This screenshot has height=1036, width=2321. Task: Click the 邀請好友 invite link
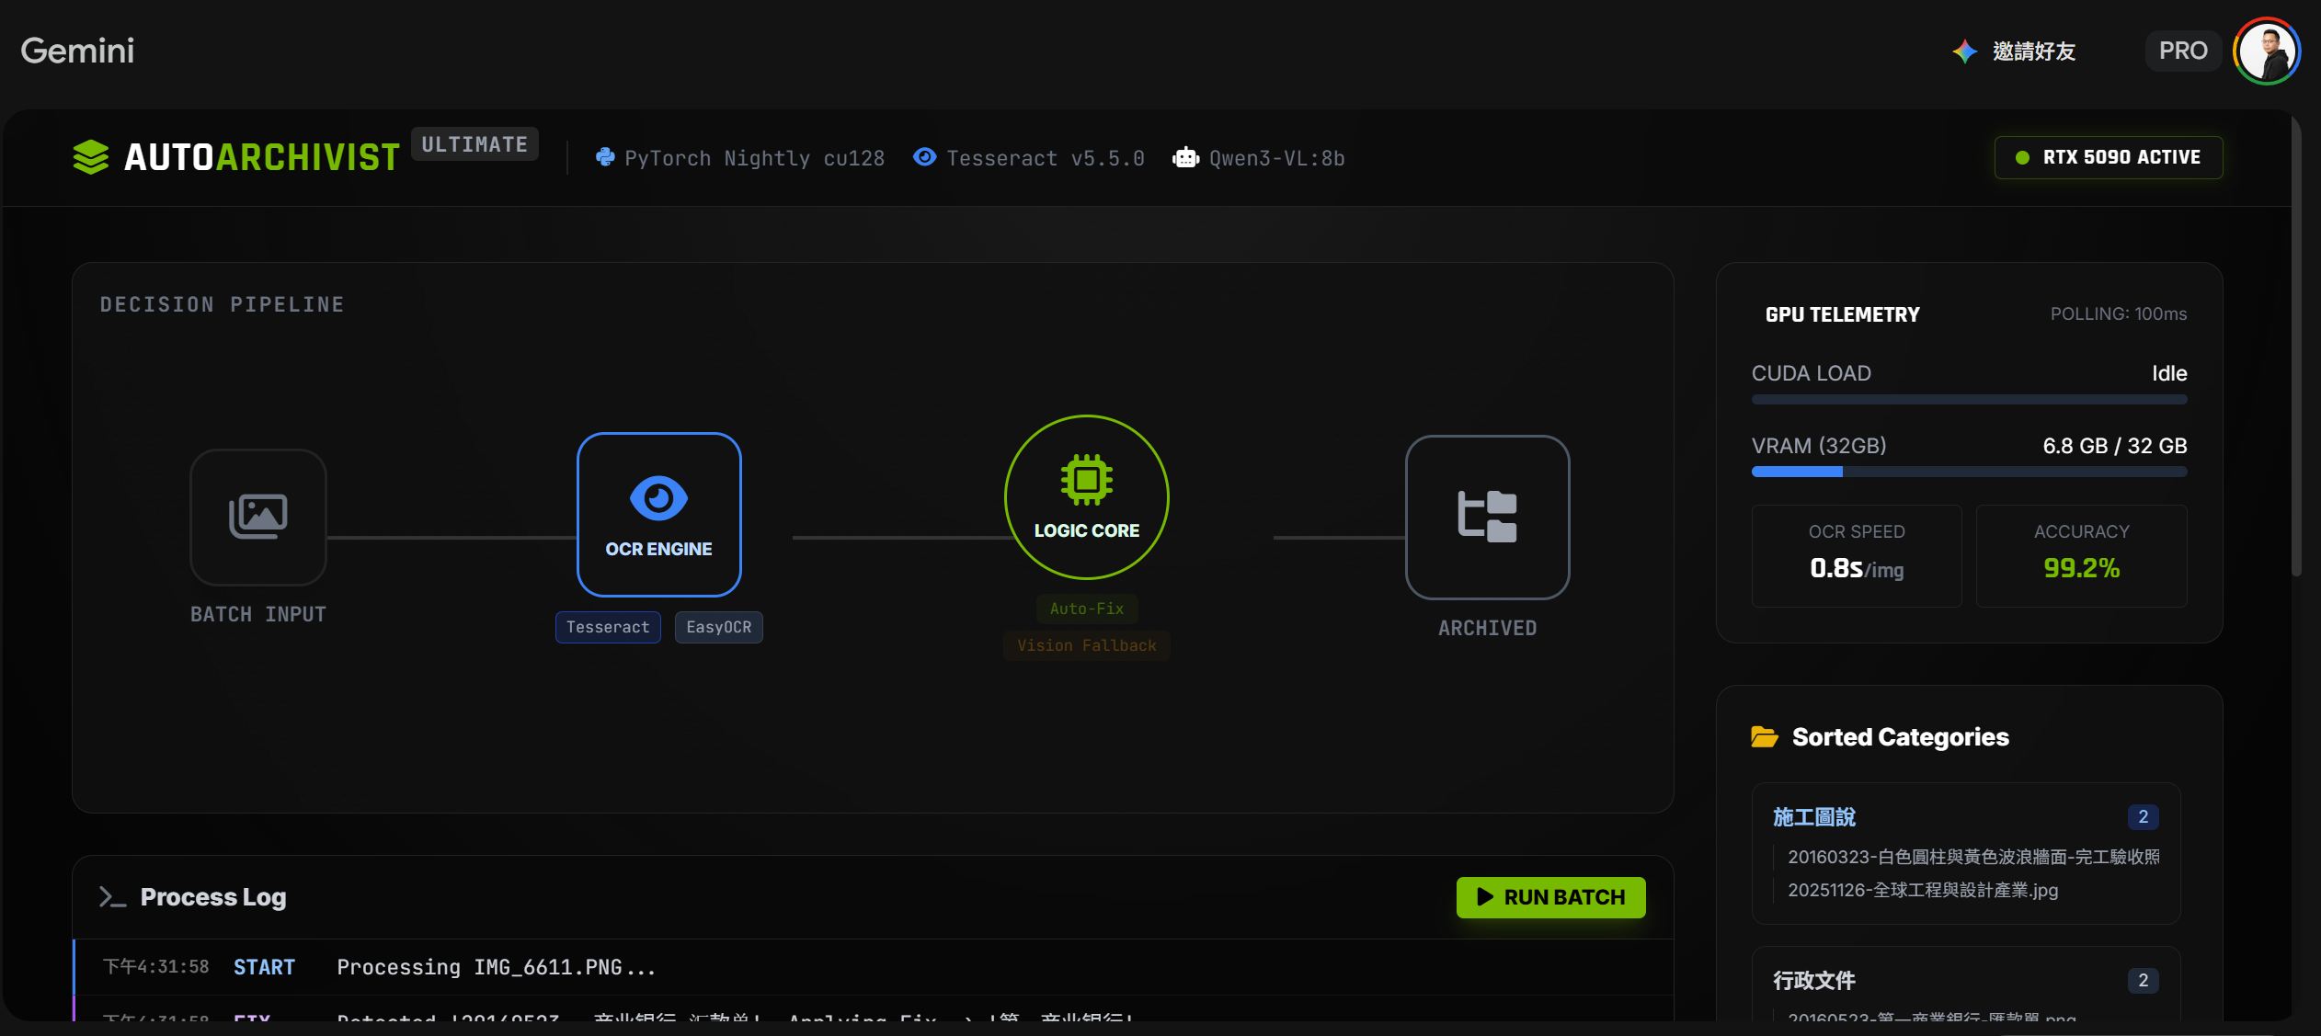(2034, 51)
